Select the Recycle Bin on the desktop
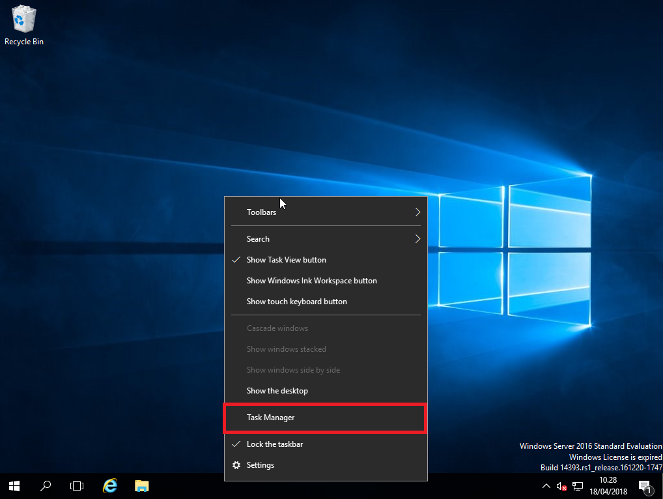The width and height of the screenshot is (663, 499). tap(23, 20)
